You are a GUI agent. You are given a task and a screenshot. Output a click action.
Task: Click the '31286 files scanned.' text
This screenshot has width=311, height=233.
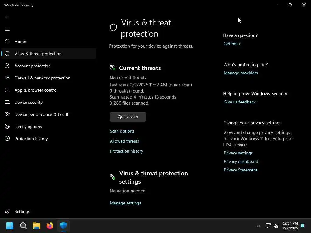point(129,103)
